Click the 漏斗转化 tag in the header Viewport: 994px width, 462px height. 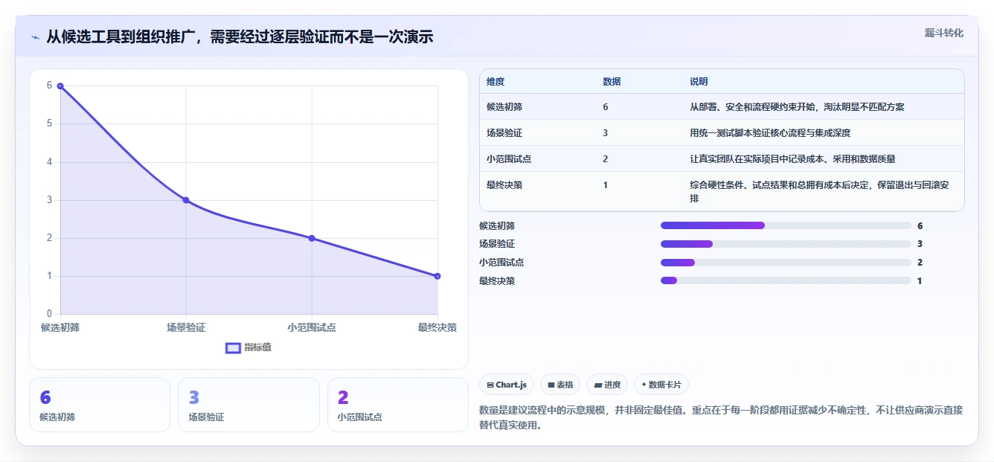(x=944, y=33)
